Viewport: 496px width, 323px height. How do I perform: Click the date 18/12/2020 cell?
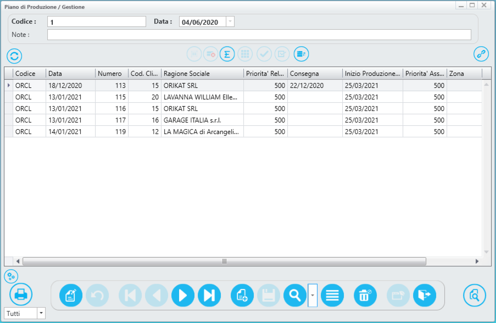point(70,85)
